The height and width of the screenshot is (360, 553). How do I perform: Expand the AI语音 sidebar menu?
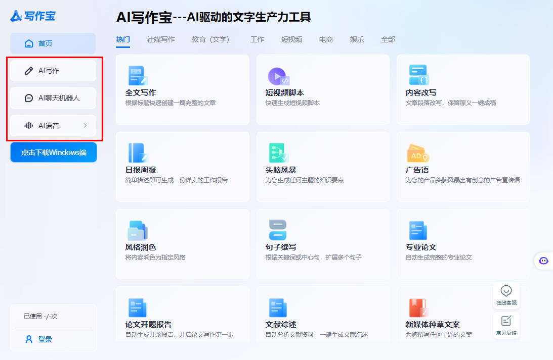point(53,125)
